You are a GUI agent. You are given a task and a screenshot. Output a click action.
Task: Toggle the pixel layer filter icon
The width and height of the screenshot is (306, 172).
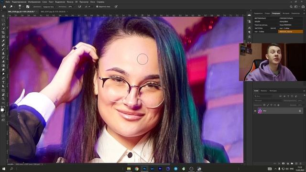point(281,96)
